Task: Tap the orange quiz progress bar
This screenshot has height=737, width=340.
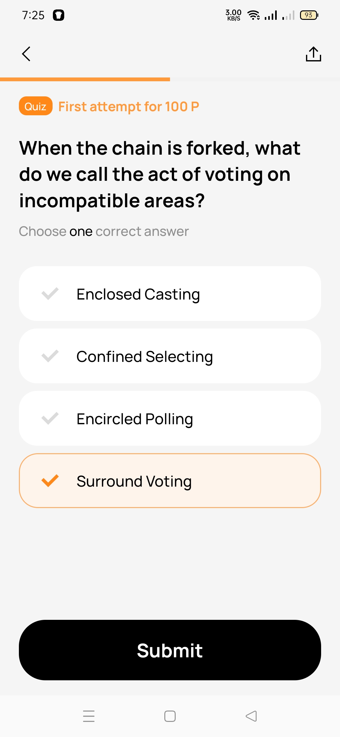Action: [x=85, y=79]
